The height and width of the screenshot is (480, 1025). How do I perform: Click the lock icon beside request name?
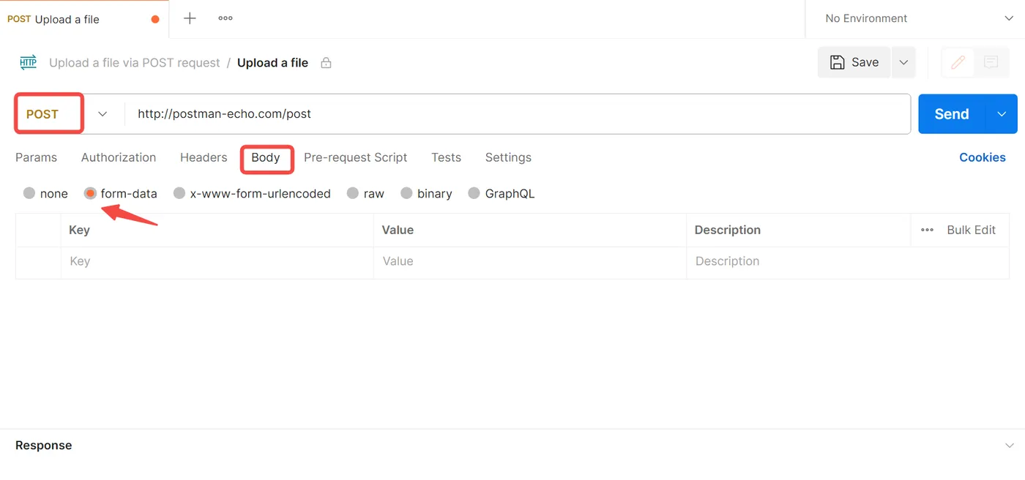point(327,63)
